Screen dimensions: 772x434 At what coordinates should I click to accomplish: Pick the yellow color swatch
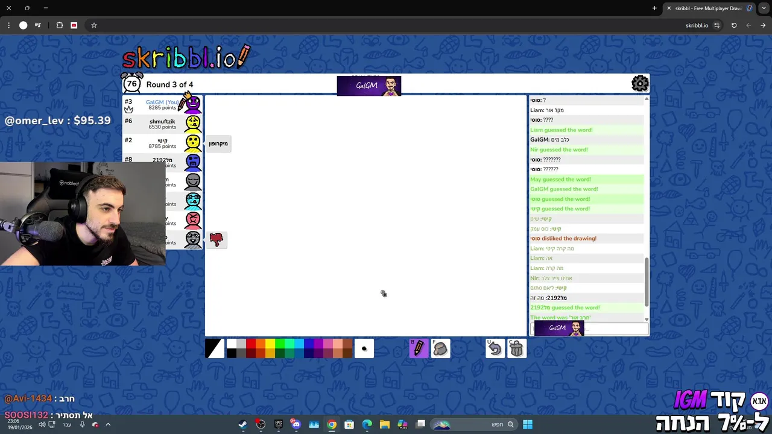(x=270, y=344)
